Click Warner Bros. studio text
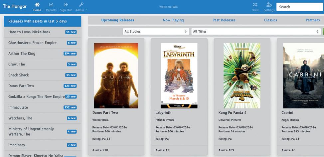The height and width of the screenshot is (157, 324). pos(100,120)
